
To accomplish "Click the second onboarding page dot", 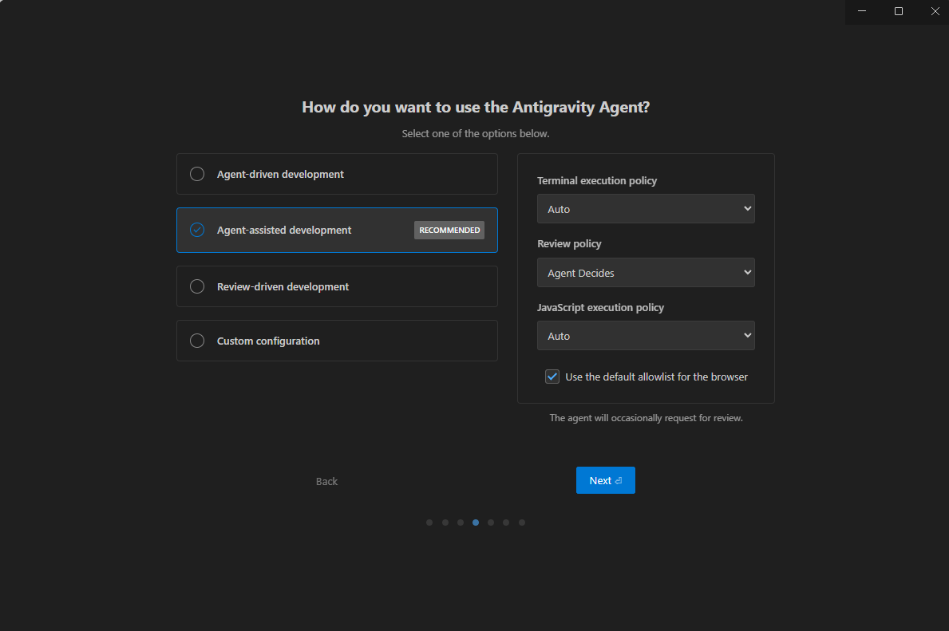I will click(445, 523).
